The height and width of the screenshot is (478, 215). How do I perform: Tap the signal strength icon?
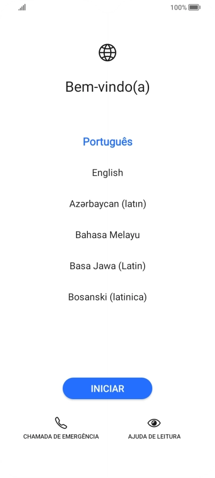(x=22, y=7)
